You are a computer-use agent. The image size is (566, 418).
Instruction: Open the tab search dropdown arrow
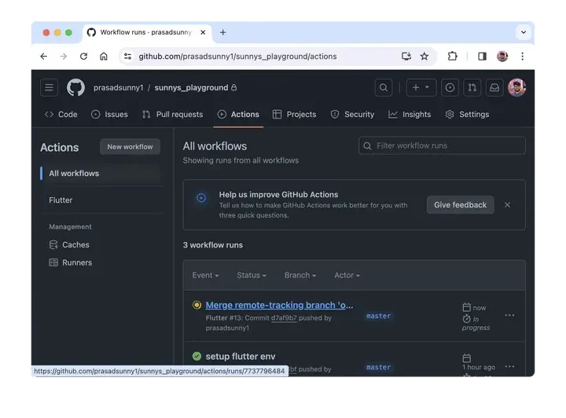point(524,32)
